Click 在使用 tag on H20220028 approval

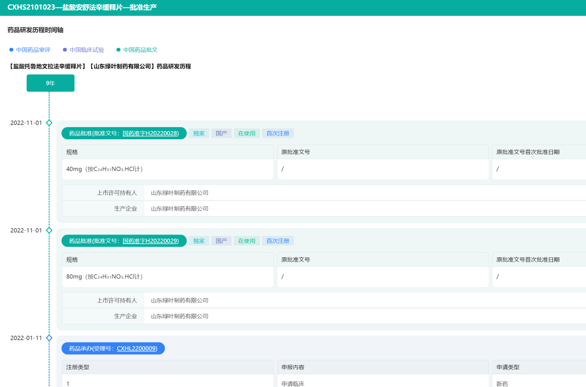click(246, 133)
